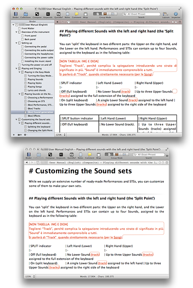Click word count in top window footer

pos(109,135)
